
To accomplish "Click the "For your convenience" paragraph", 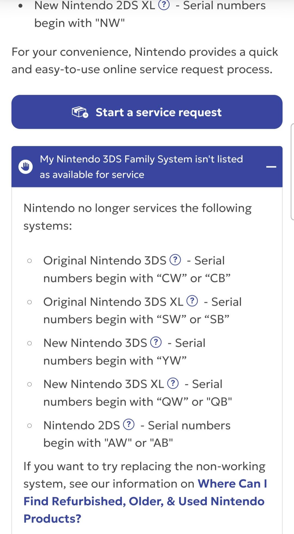I will 144,60.
